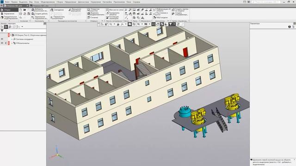Click Создать спецификацию command

[180, 14]
